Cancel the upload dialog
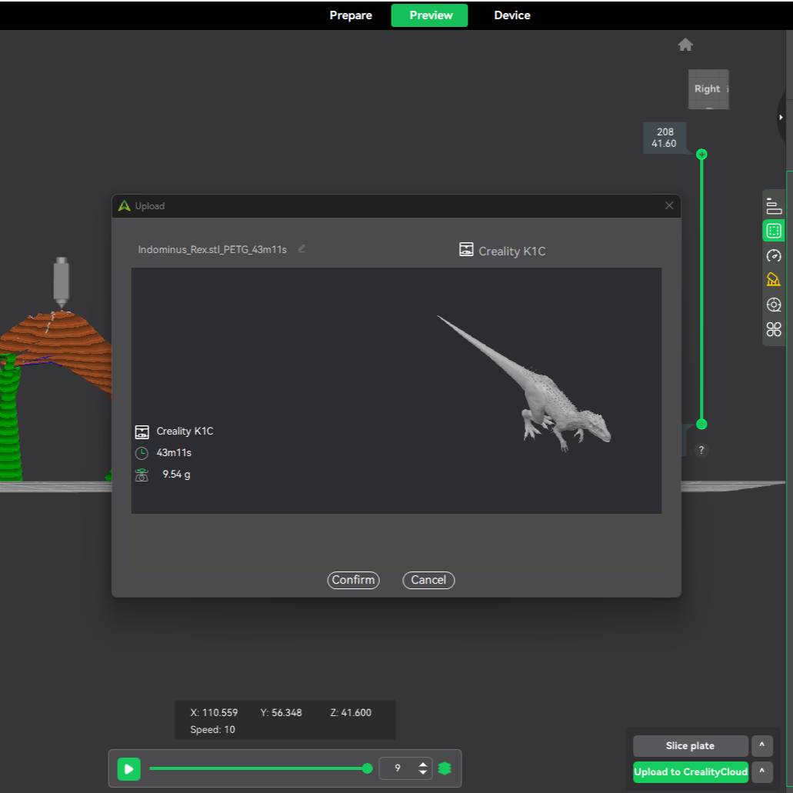Viewport: 793px width, 793px height. point(428,580)
